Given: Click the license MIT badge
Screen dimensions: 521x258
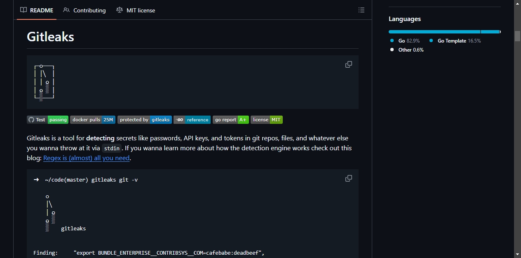Looking at the screenshot, I should click(267, 120).
